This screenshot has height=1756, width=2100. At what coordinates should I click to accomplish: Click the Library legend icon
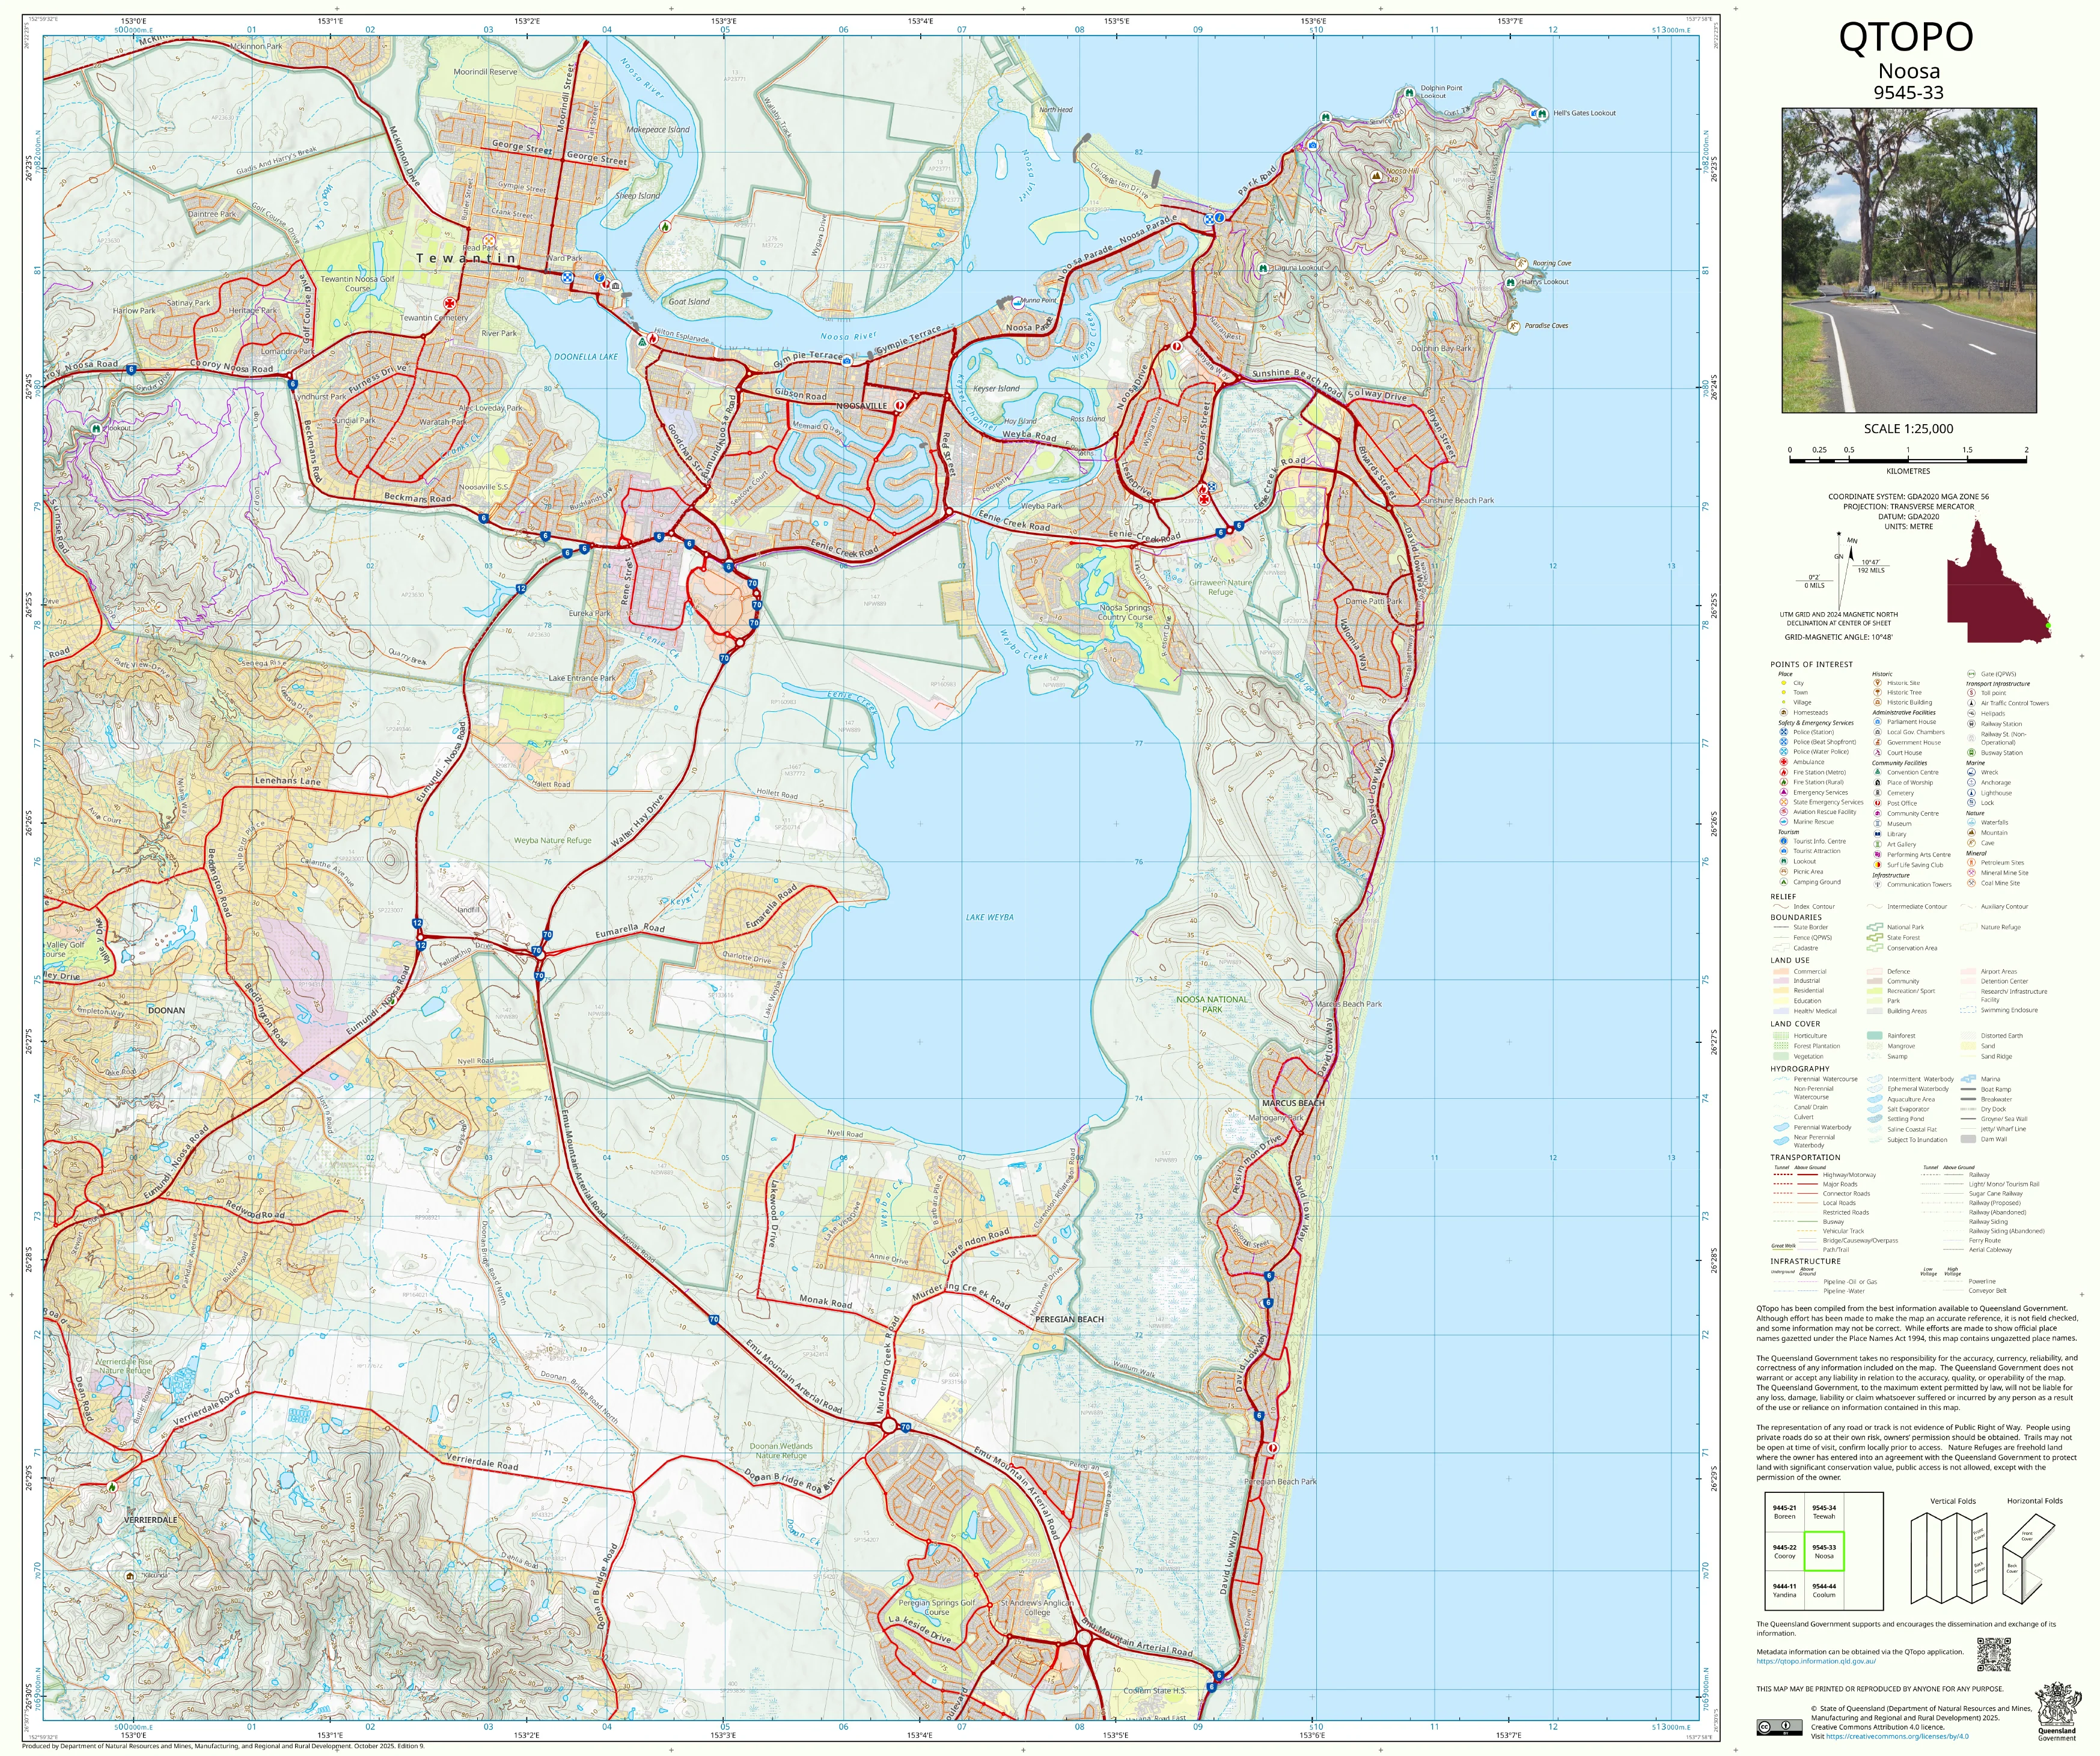pos(1877,833)
